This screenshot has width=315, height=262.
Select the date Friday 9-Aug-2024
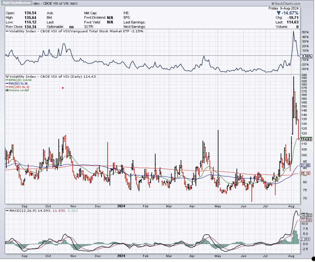pos(283,8)
